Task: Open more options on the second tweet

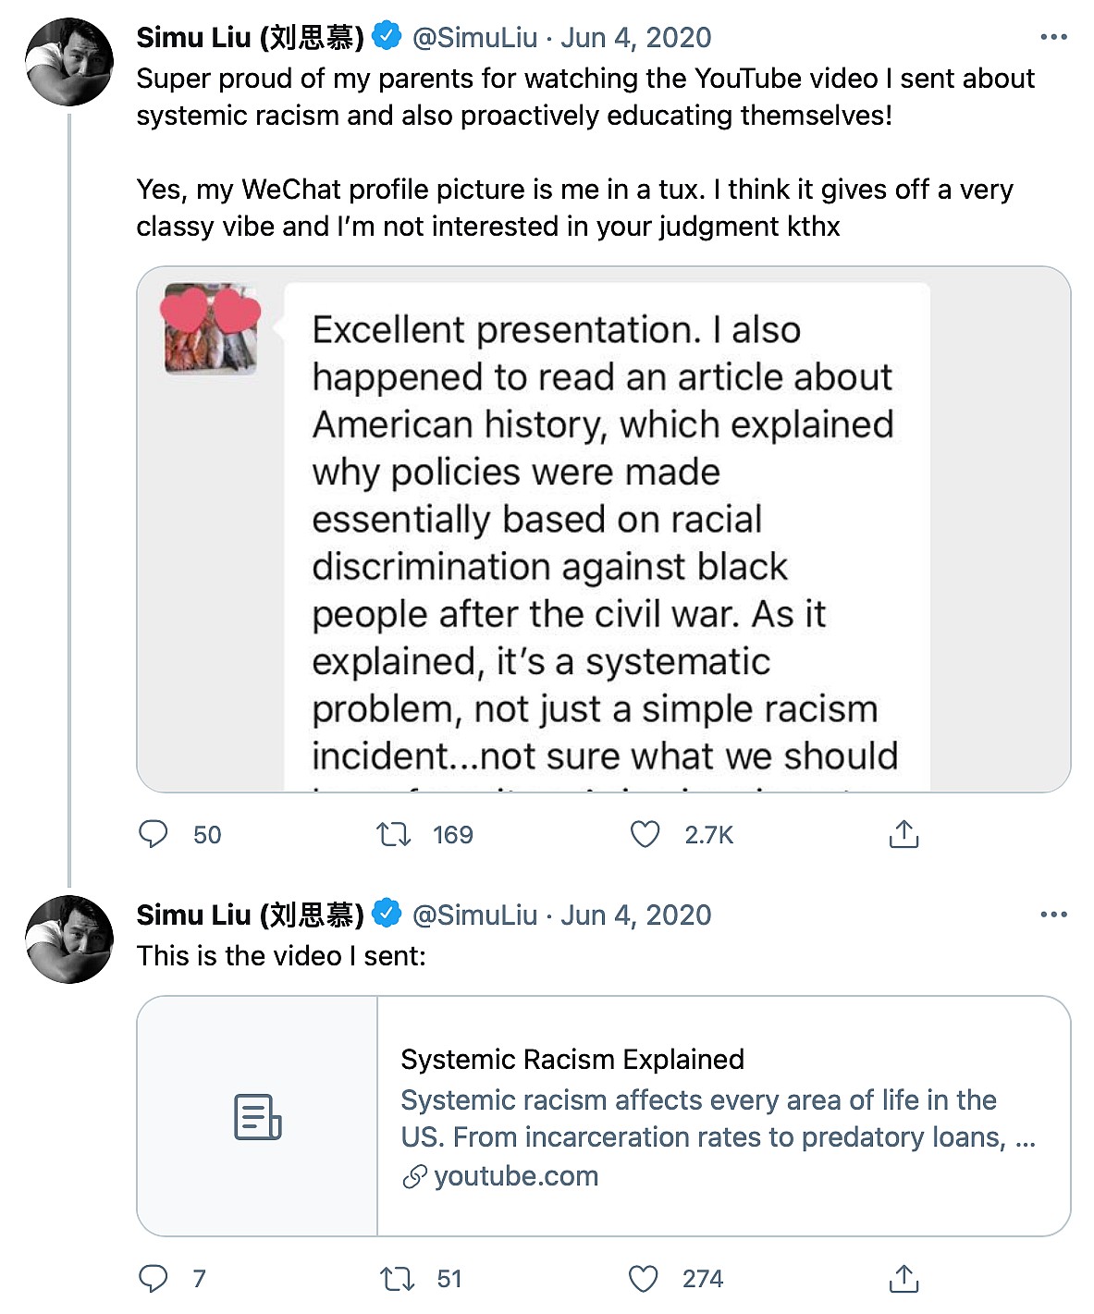Action: 1053,915
